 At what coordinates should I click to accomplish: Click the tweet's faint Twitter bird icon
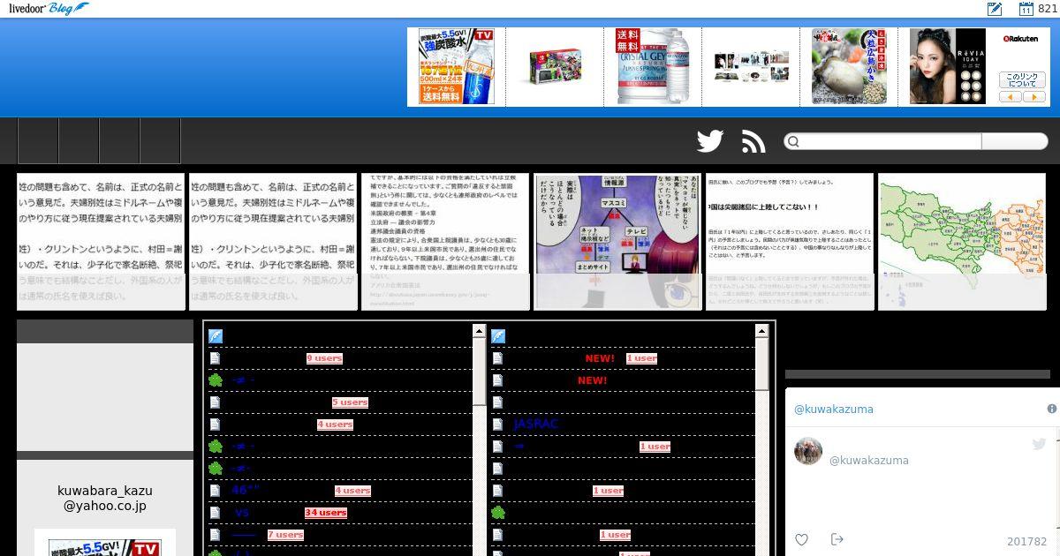pos(1039,444)
